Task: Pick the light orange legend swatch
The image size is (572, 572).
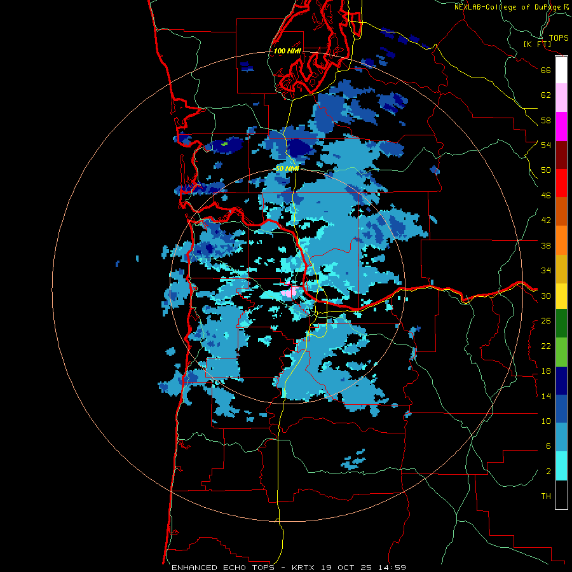Action: (561, 240)
